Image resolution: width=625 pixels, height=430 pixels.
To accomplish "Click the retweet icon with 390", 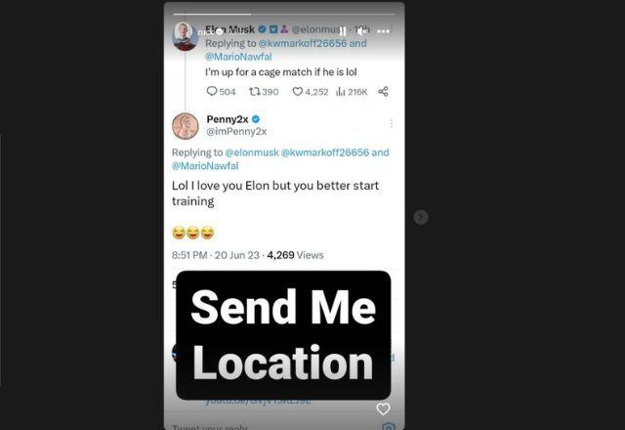I will [254, 91].
